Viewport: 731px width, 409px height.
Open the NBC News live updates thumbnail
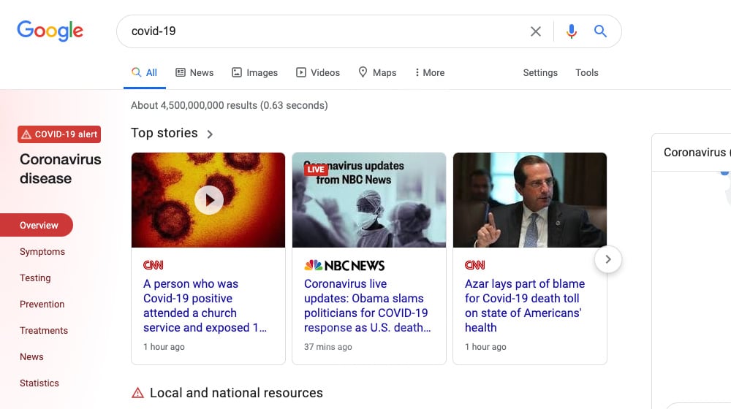(368, 200)
